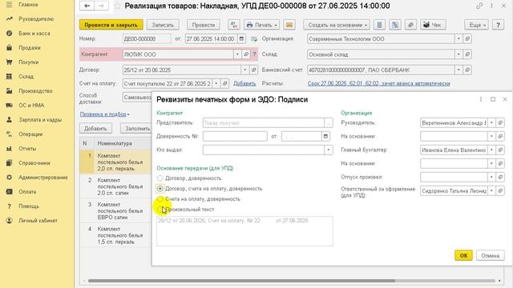513x288 pixels.
Task: Open the Личный кабинет user icon
Action: pyautogui.click(x=9, y=221)
